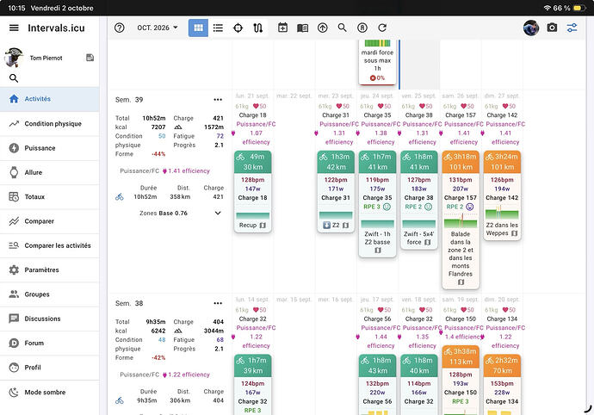Open the 3h38m 113 km ride
Screen dimensions: 594x415
point(461,381)
